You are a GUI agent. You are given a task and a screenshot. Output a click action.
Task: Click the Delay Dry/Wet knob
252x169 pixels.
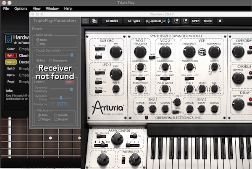click(238, 104)
